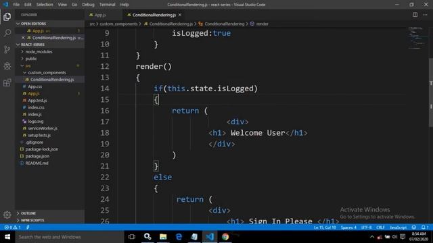Viewport: 433px width, 243px height.
Task: Click the feedback smiley in status bar
Action: (413, 227)
